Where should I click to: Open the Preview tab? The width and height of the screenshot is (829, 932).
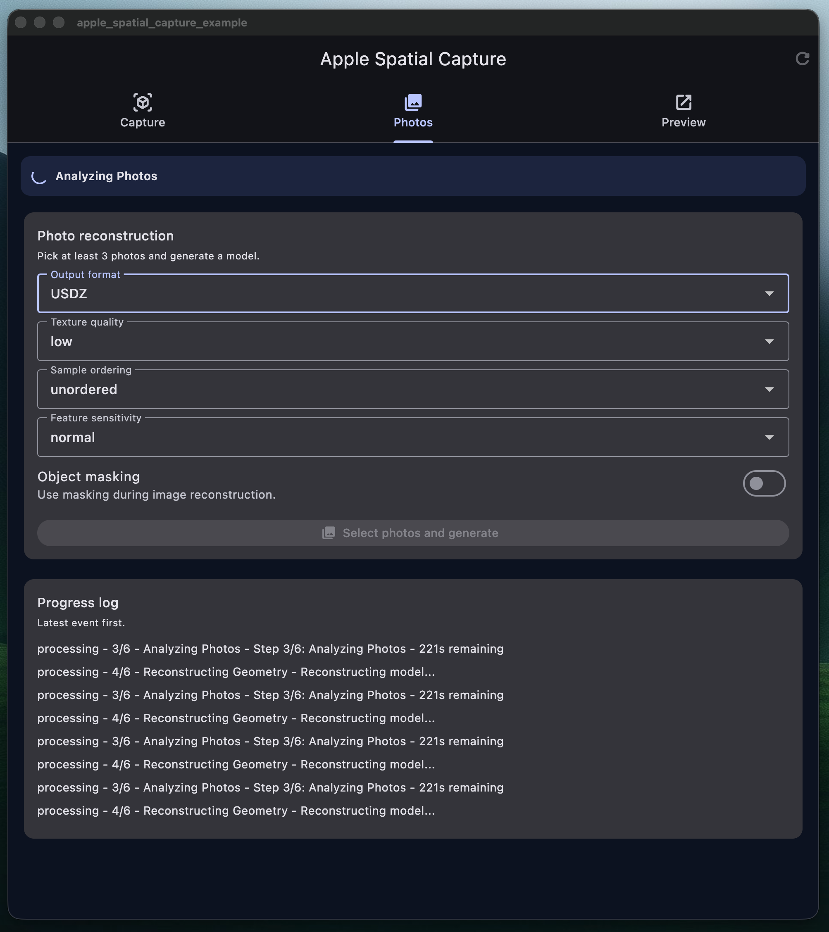point(684,111)
